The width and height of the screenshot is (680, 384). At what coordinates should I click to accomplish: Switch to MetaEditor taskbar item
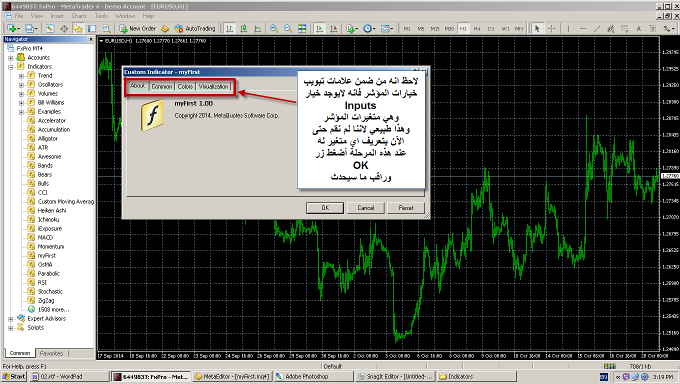231,376
